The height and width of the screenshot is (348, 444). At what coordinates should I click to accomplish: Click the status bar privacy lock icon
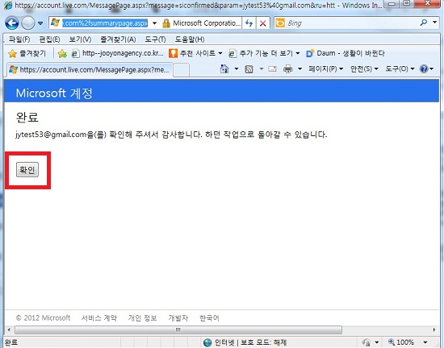click(367, 342)
